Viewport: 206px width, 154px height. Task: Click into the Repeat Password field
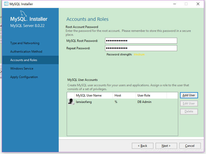coord(141,48)
